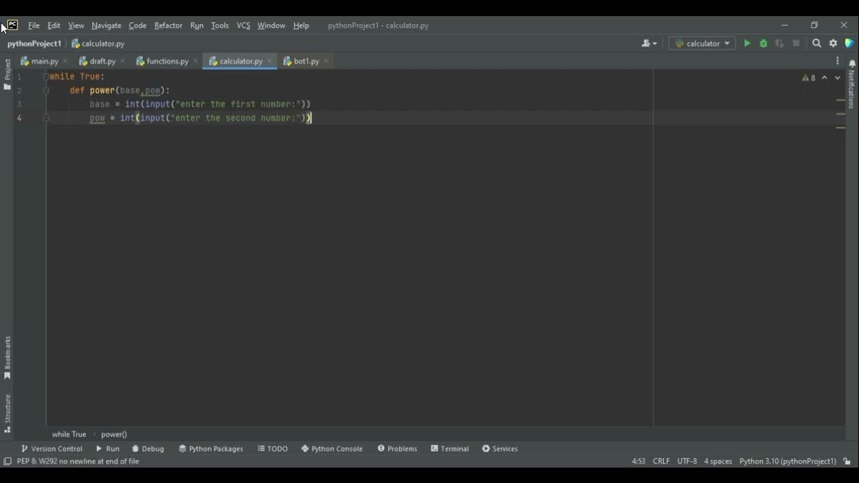Open the Debug tool window at bottom
Viewport: 859px width, 483px height.
148,449
